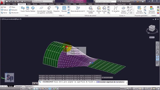Click the New drawing icon

7,1
